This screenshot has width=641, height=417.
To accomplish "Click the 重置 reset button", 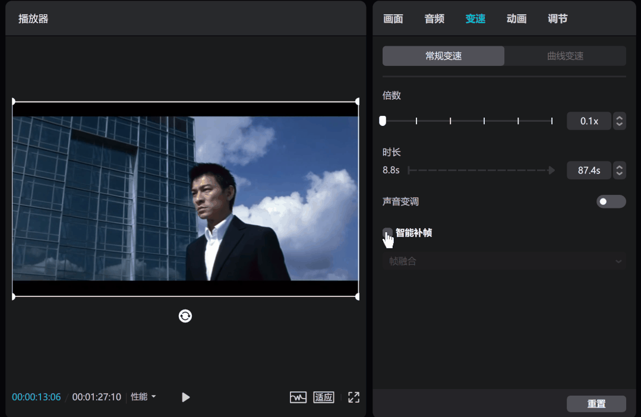I will (x=596, y=404).
